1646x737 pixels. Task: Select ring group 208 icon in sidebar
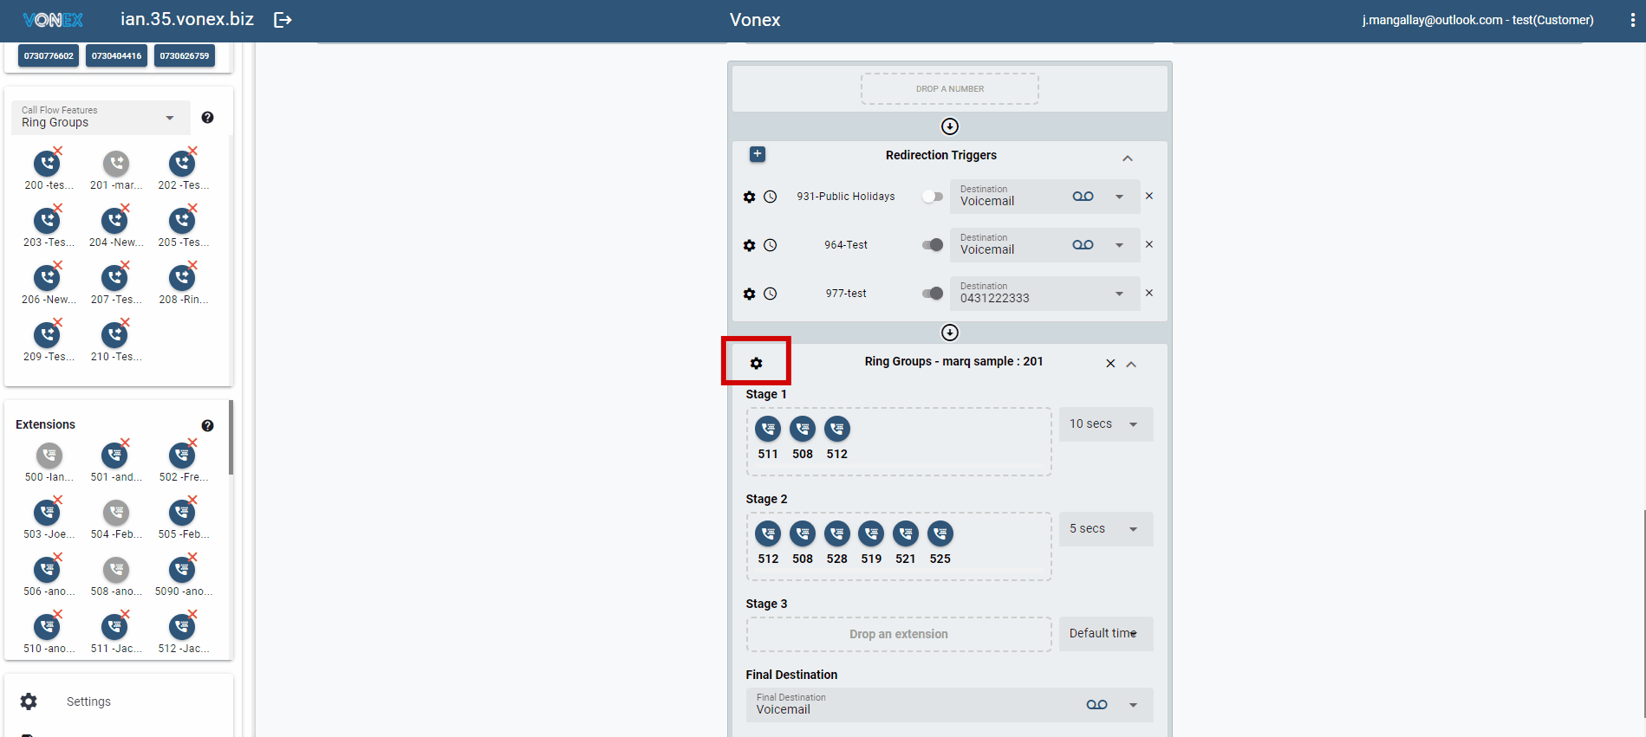coord(182,278)
